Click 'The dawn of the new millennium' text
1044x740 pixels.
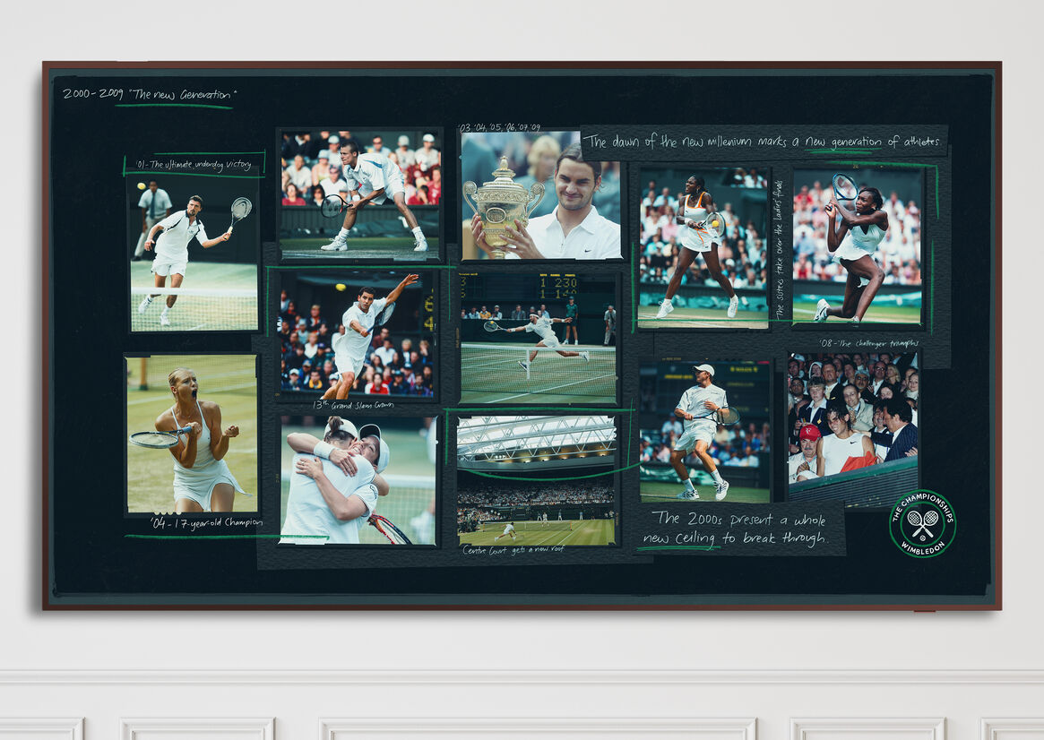pos(764,142)
